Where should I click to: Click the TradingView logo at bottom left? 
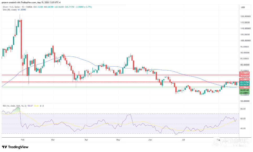click(x=15, y=147)
